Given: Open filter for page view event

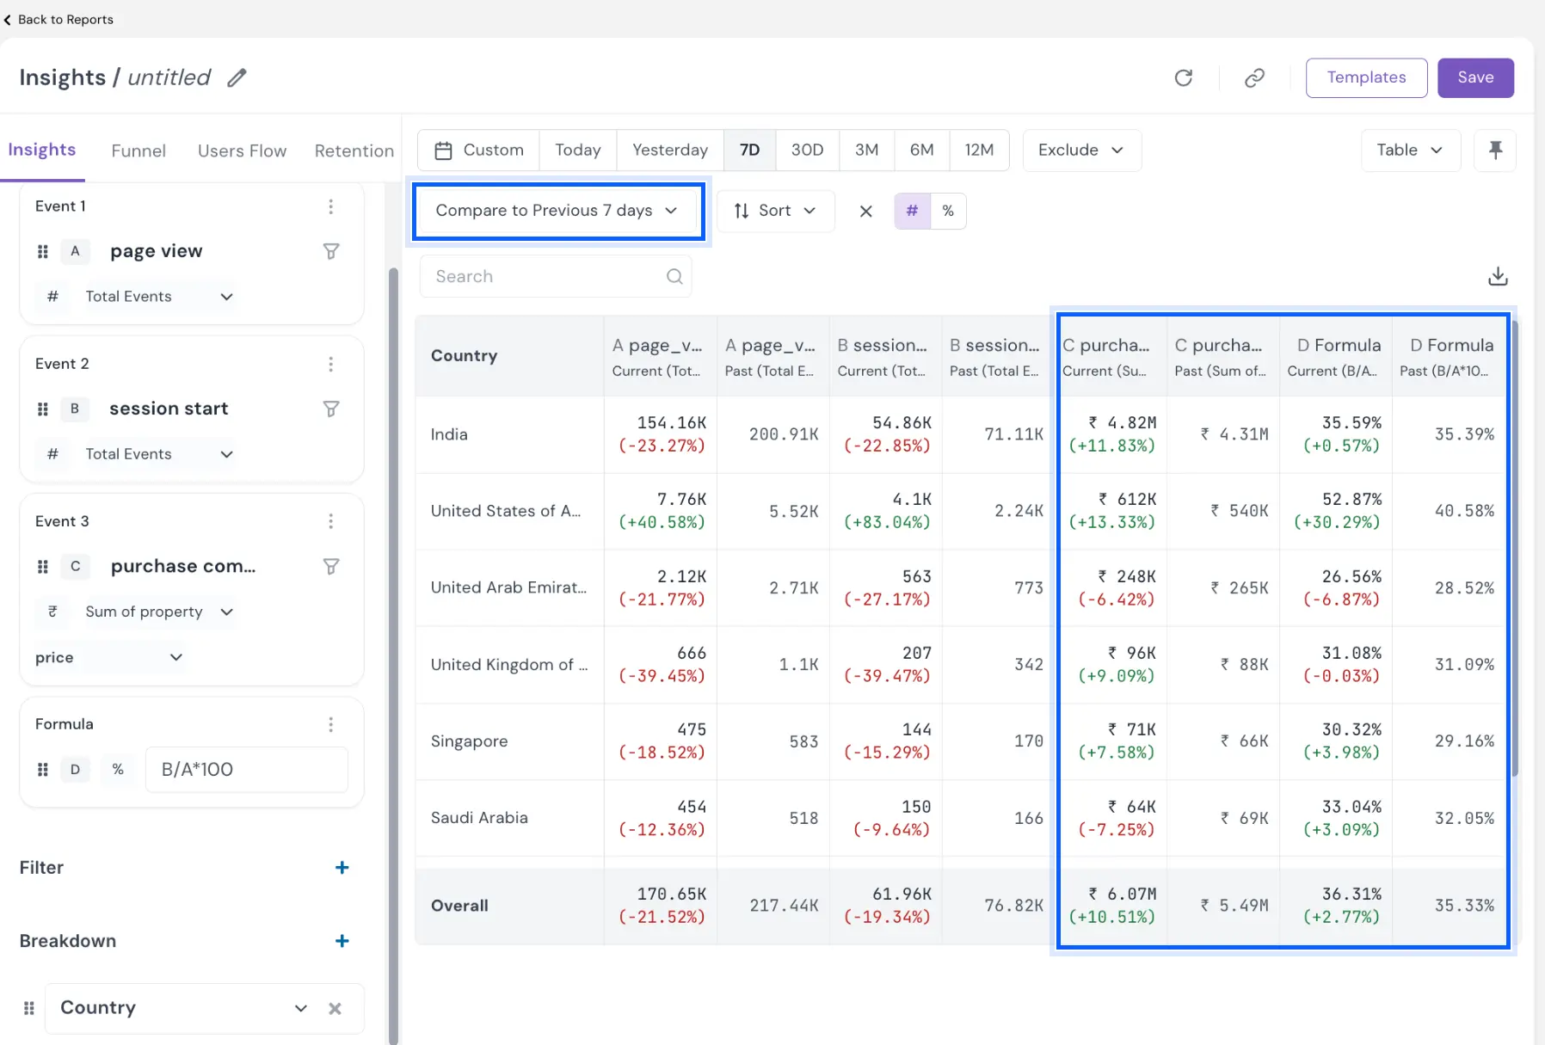Looking at the screenshot, I should [x=331, y=251].
